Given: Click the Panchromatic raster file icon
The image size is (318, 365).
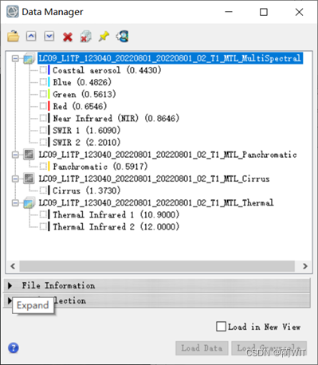Looking at the screenshot, I should coord(29,155).
